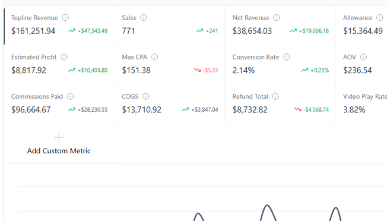This screenshot has width=387, height=221.
Task: Open the COGS info icon
Action: [146, 97]
